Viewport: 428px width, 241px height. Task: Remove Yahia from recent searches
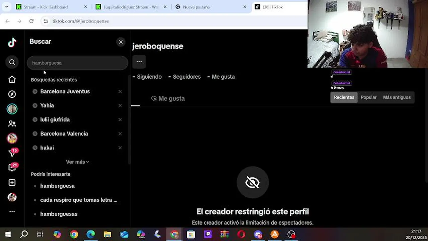[x=120, y=105]
